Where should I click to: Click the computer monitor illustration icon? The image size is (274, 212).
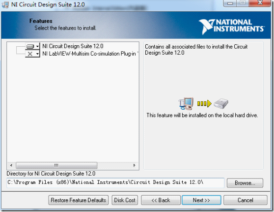tap(186, 103)
